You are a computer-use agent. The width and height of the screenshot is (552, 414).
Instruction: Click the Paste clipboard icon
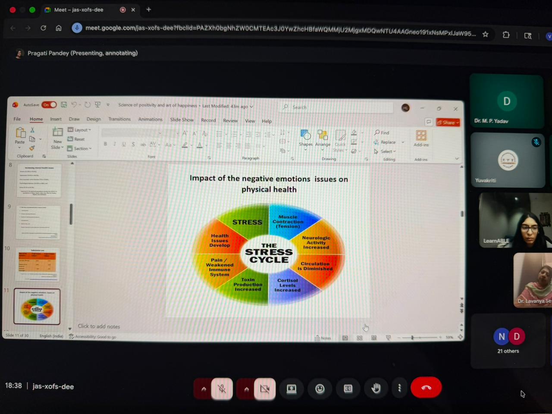(20, 133)
